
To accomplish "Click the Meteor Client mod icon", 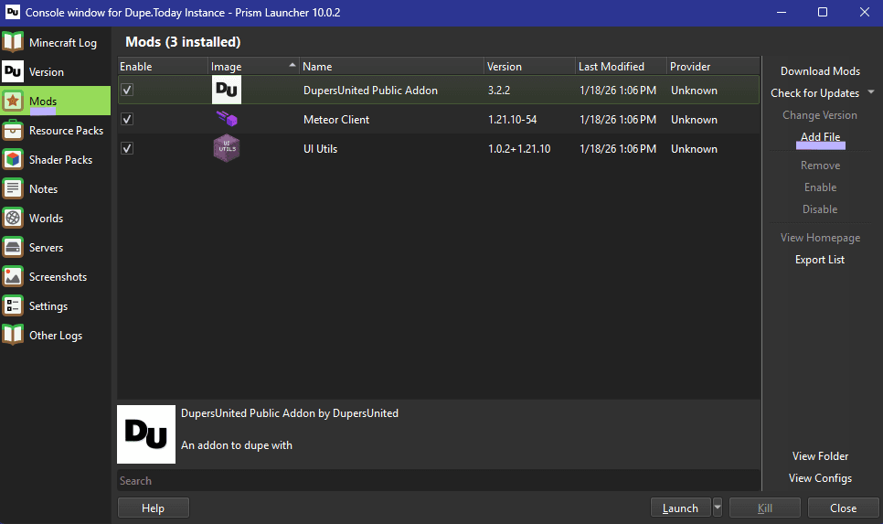I will 226,119.
